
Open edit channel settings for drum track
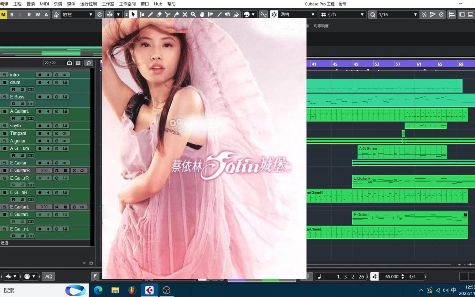tap(57, 82)
